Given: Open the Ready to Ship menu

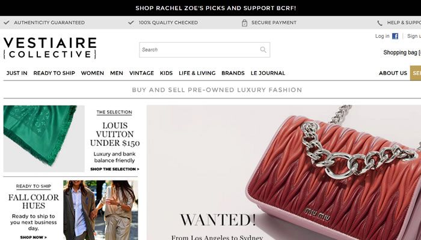Looking at the screenshot, I should click(54, 73).
